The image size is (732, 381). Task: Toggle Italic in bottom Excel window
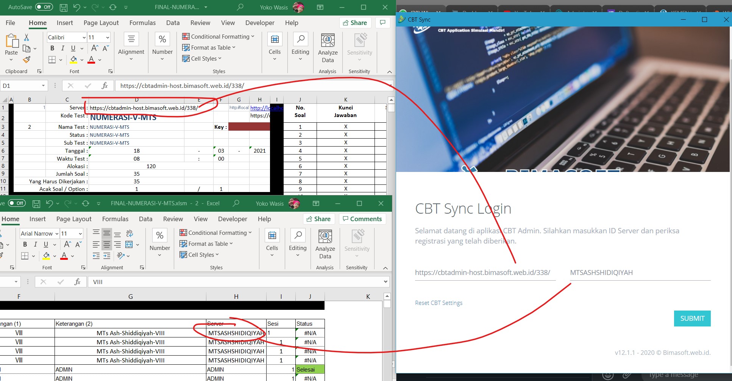pos(35,244)
